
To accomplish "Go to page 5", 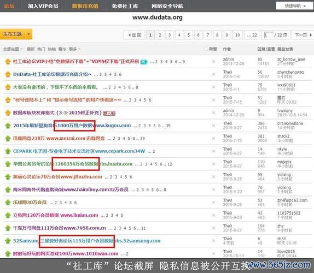I will click(189, 35).
